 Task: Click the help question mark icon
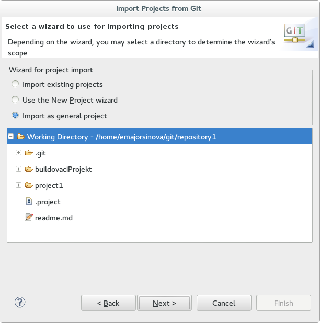[x=20, y=302]
